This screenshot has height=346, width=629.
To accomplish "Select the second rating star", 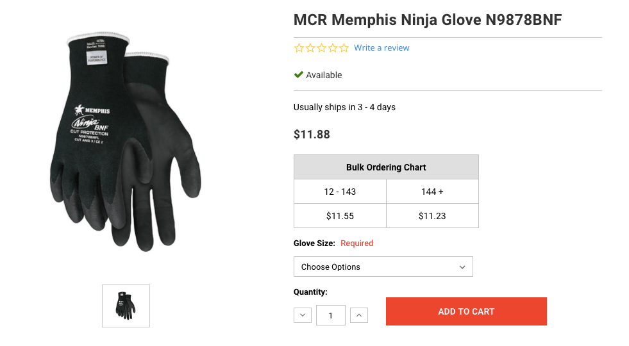I will [x=310, y=48].
